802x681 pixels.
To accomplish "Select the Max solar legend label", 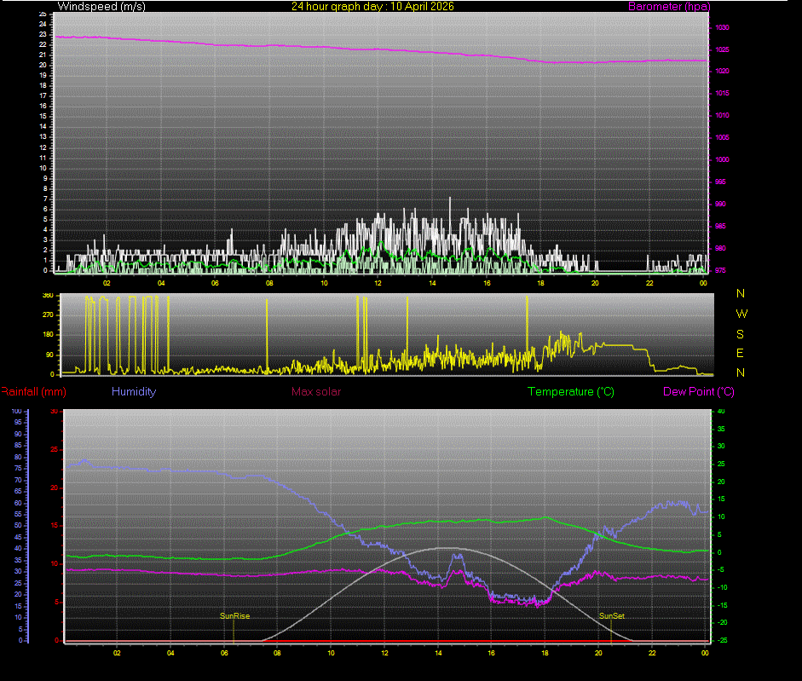I will tap(316, 391).
